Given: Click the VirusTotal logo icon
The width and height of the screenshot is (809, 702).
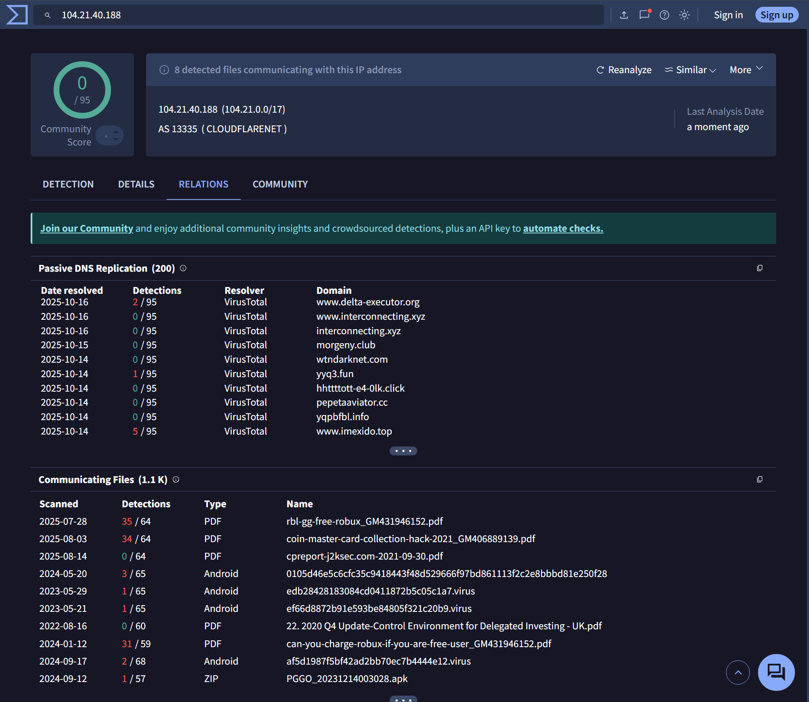Looking at the screenshot, I should [x=17, y=15].
